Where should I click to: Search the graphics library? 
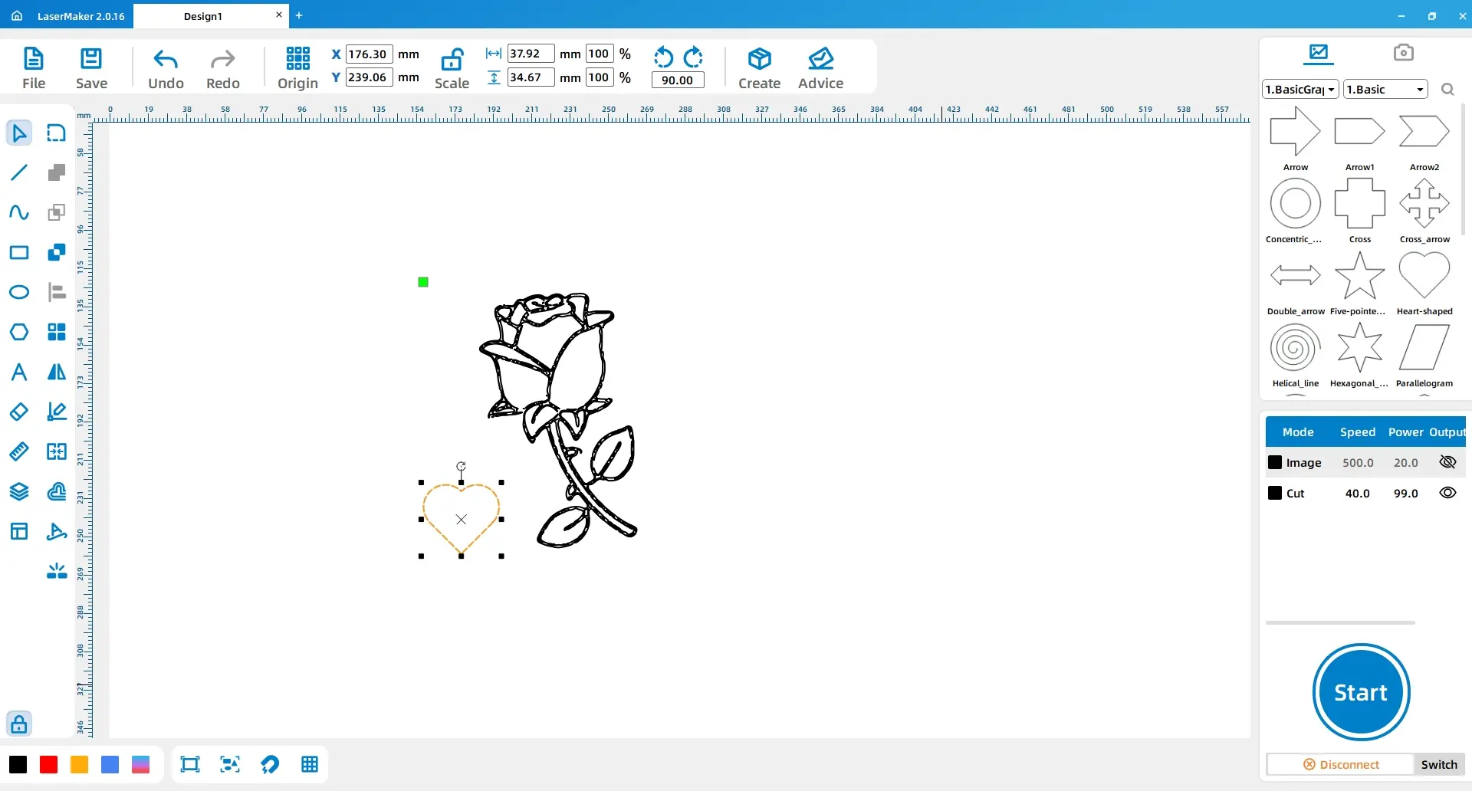(1447, 90)
